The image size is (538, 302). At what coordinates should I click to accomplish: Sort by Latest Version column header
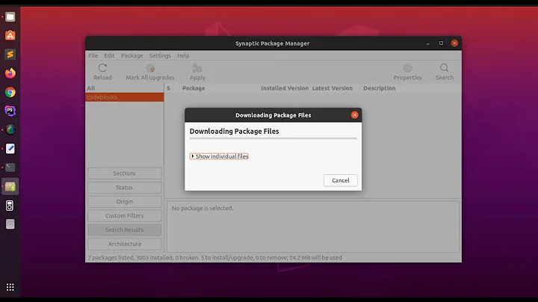pos(332,88)
